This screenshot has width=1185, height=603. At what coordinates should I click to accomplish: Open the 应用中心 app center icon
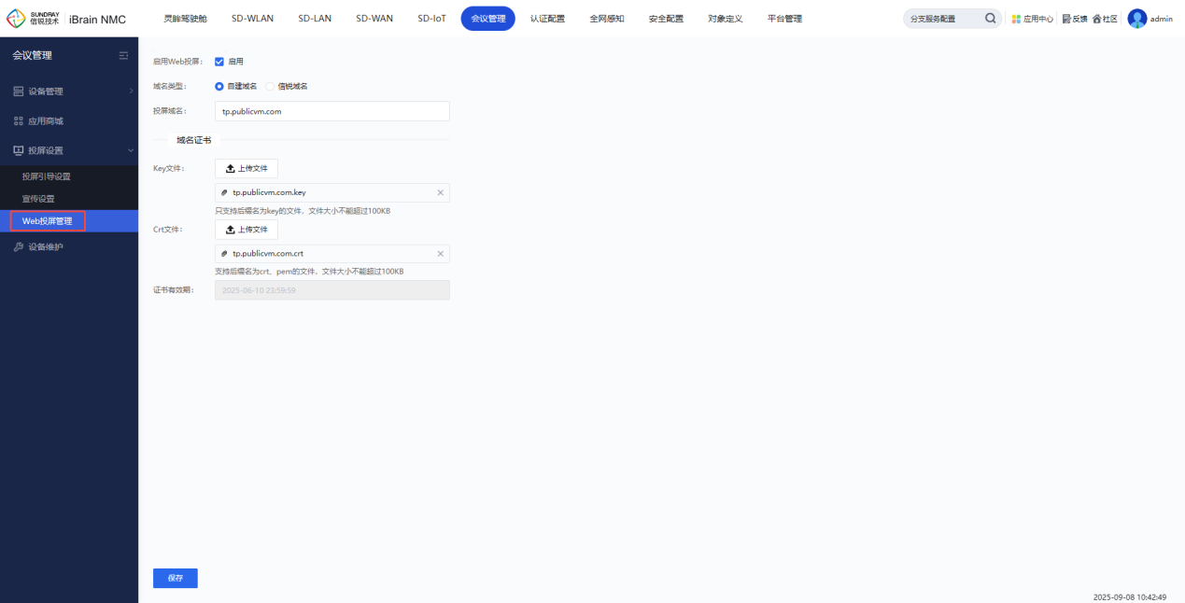point(1017,19)
